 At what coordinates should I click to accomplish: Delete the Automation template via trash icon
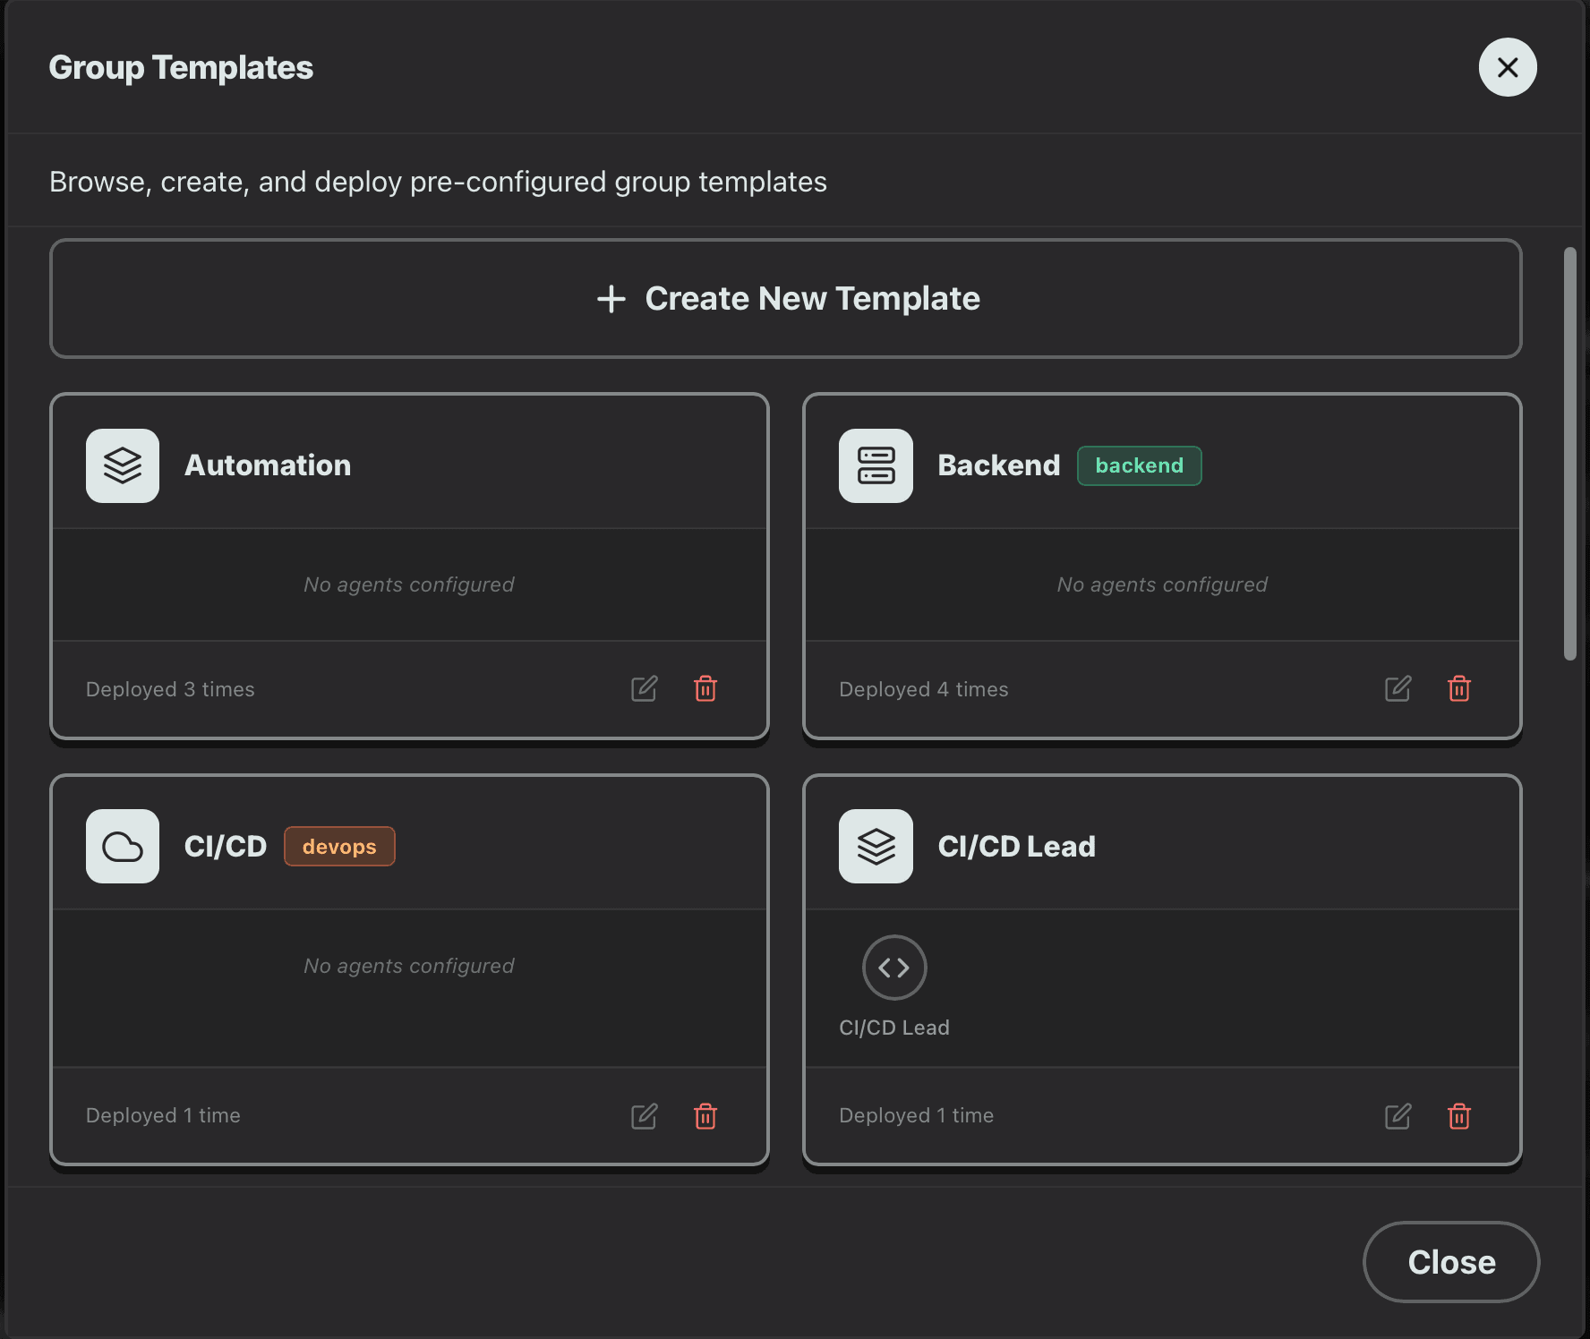click(x=705, y=688)
